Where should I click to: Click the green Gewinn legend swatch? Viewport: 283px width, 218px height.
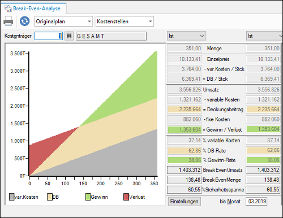[x=88, y=197]
